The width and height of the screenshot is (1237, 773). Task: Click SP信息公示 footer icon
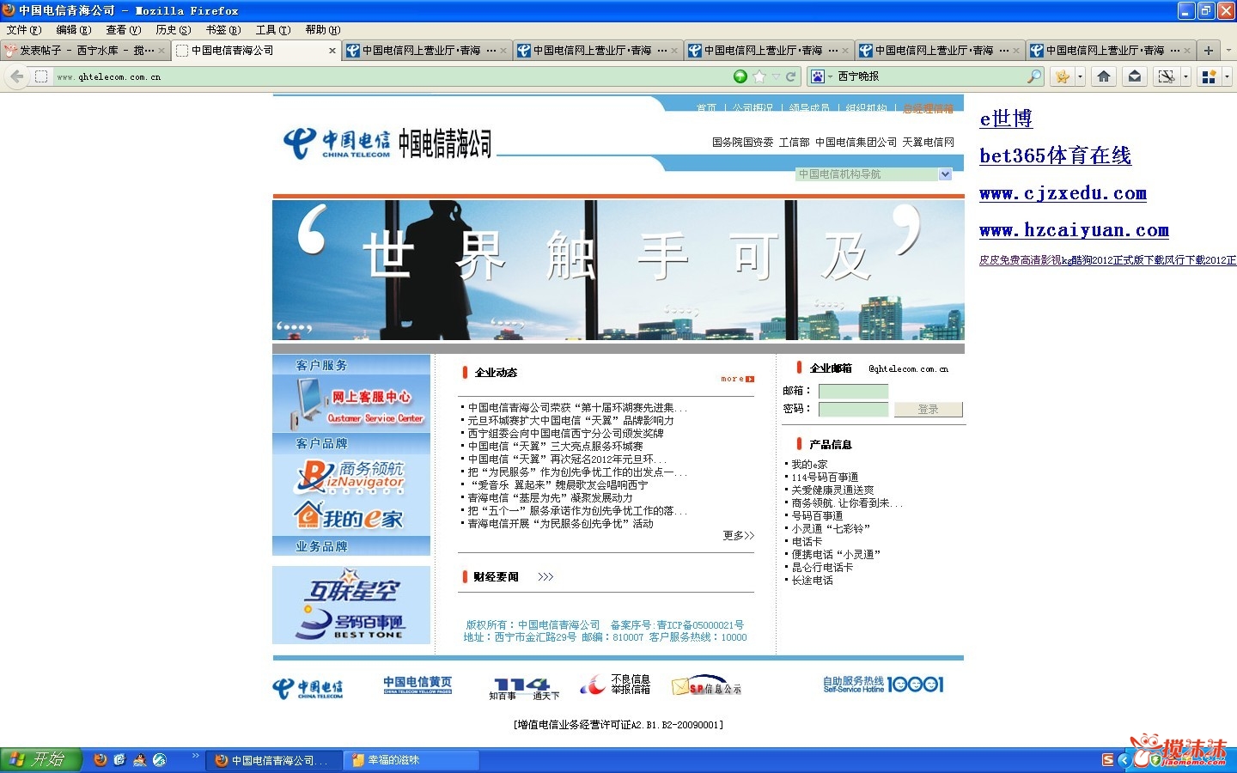706,685
